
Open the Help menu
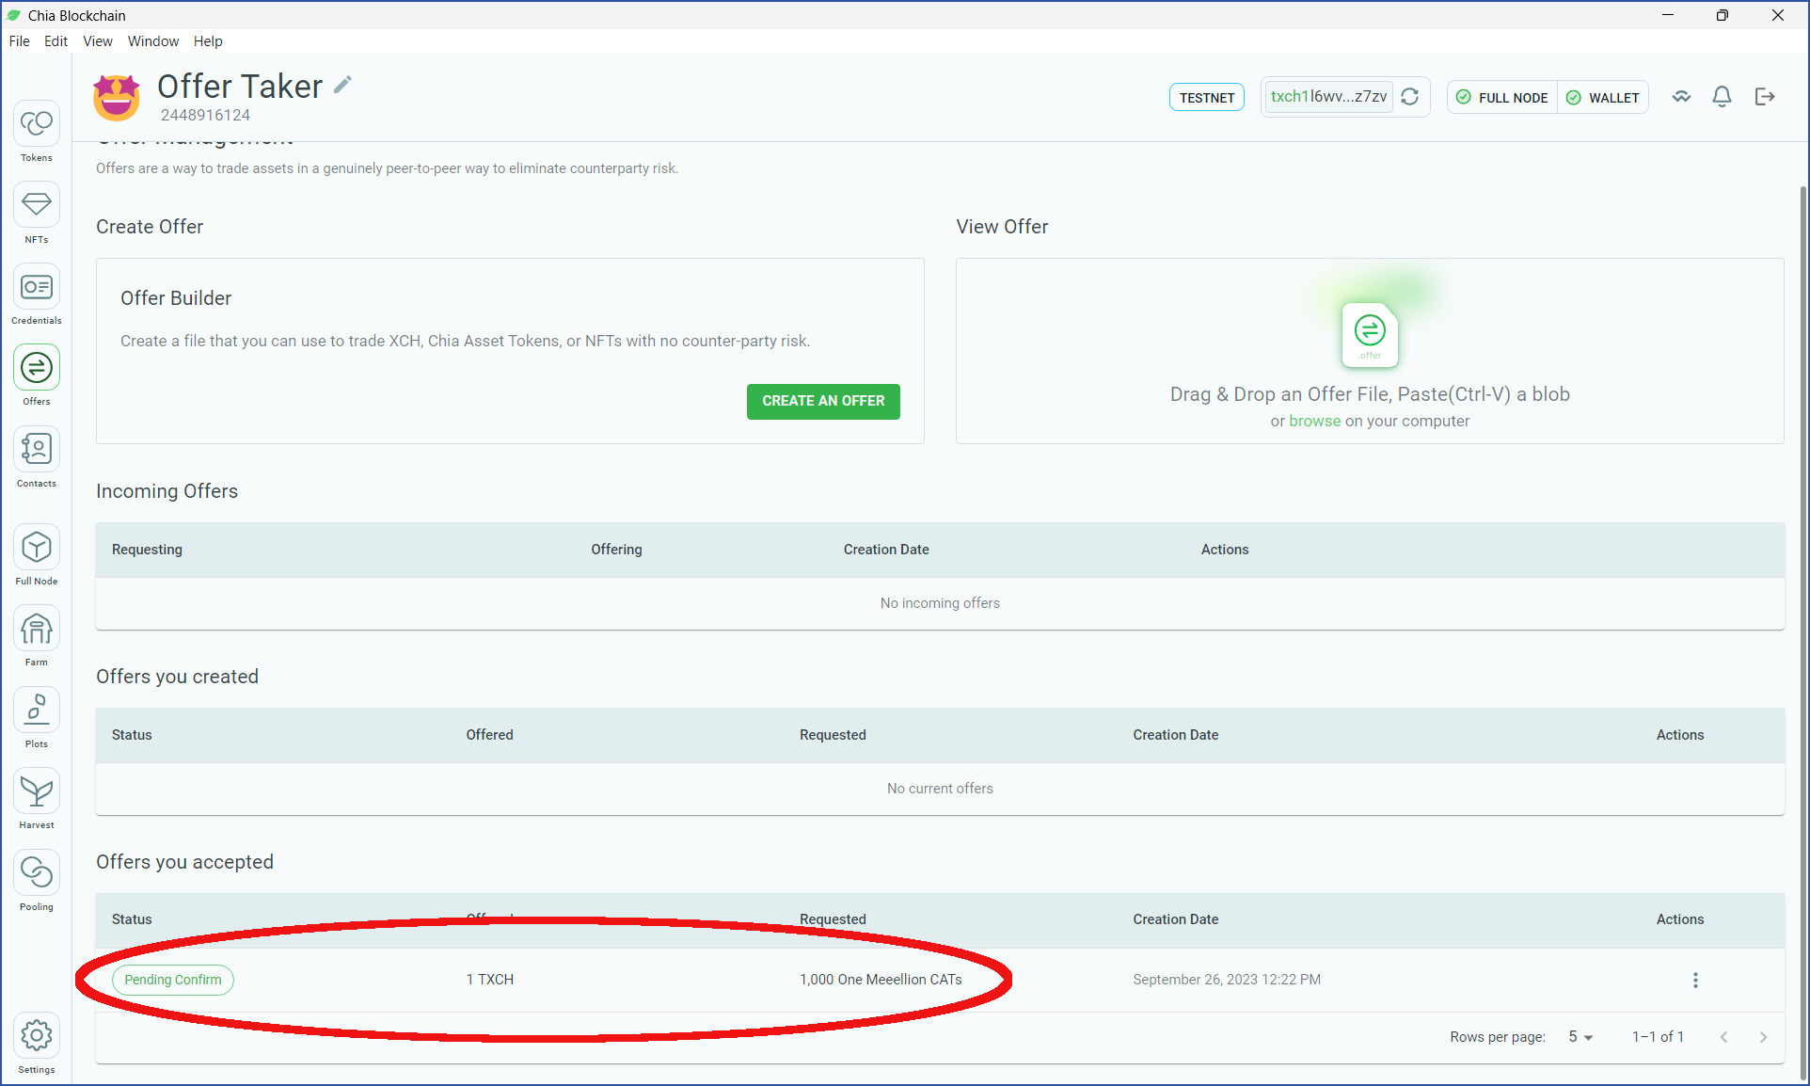point(208,41)
